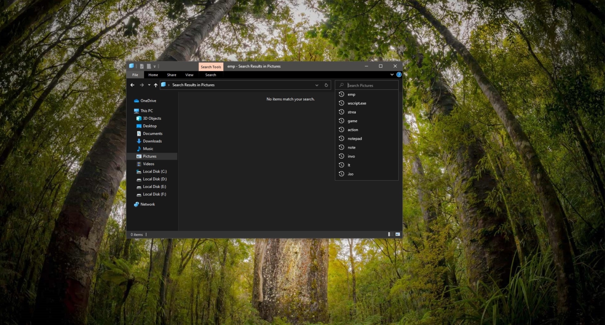Screen dimensions: 605x325
Task: Go back using the back arrow
Action: tap(132, 85)
